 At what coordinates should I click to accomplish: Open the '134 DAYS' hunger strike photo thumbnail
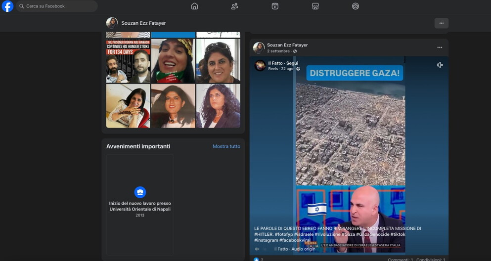coord(128,61)
